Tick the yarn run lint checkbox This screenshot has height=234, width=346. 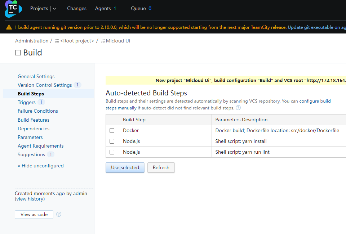[x=112, y=152]
